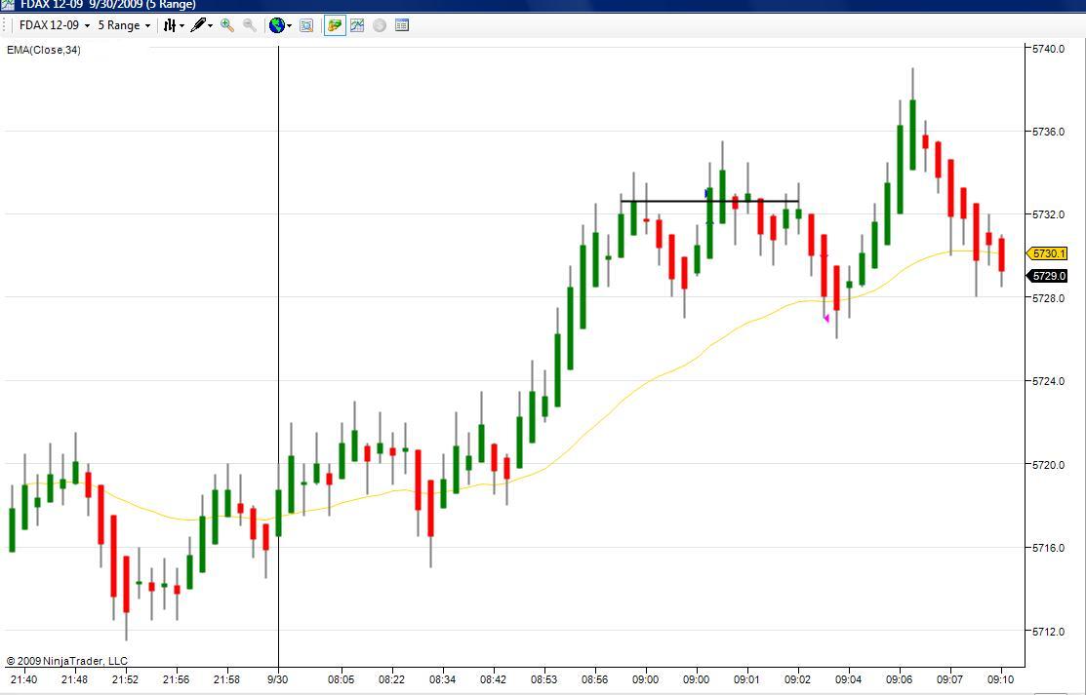Click the globe icon in the toolbar
Screen dimensions: 1086x695
tap(276, 25)
